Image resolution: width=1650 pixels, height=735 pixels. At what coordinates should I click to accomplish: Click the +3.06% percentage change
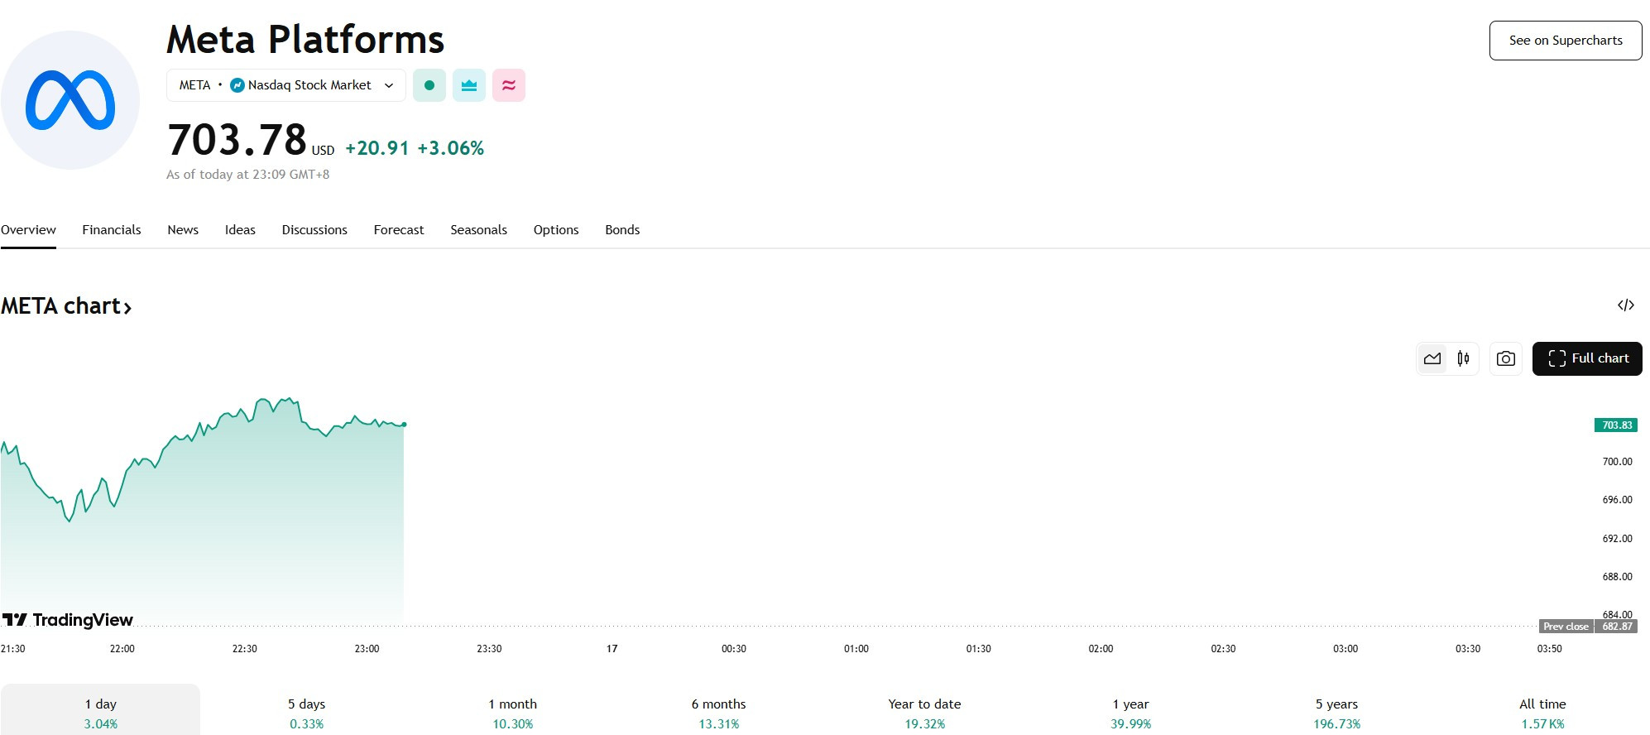(x=451, y=148)
